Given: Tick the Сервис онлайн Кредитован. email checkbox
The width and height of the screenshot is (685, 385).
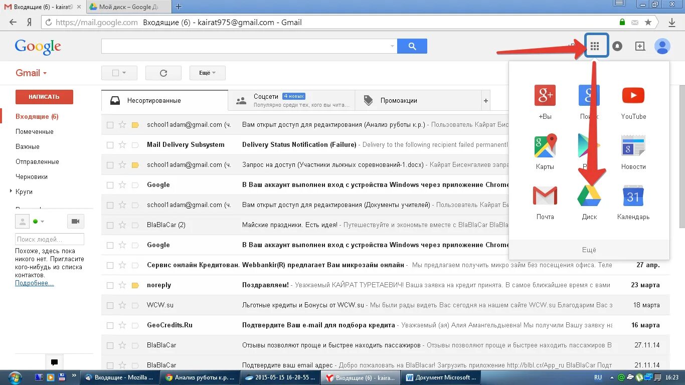Looking at the screenshot, I should [110, 265].
